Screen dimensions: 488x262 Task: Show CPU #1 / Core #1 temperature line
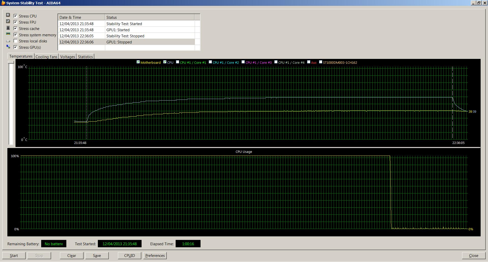click(178, 62)
